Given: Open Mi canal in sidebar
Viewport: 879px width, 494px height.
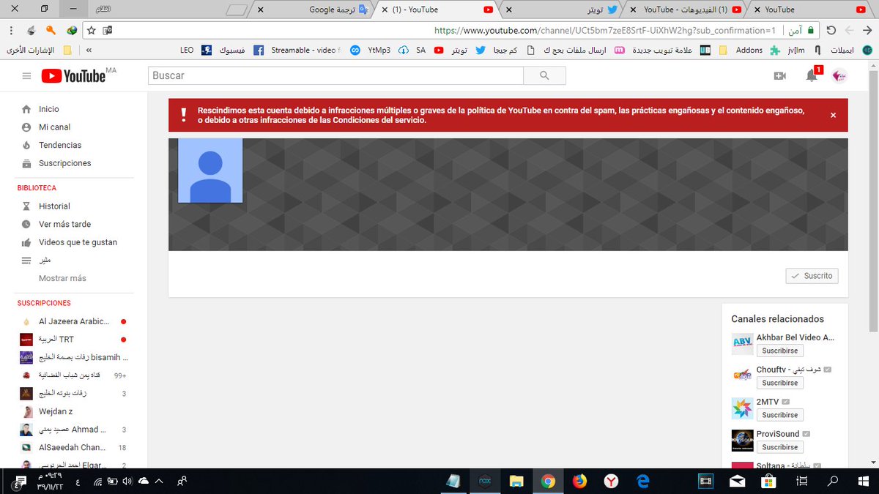Looking at the screenshot, I should [55, 127].
